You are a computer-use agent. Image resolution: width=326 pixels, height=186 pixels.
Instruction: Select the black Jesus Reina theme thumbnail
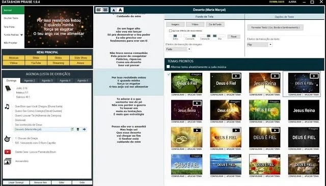[304, 110]
